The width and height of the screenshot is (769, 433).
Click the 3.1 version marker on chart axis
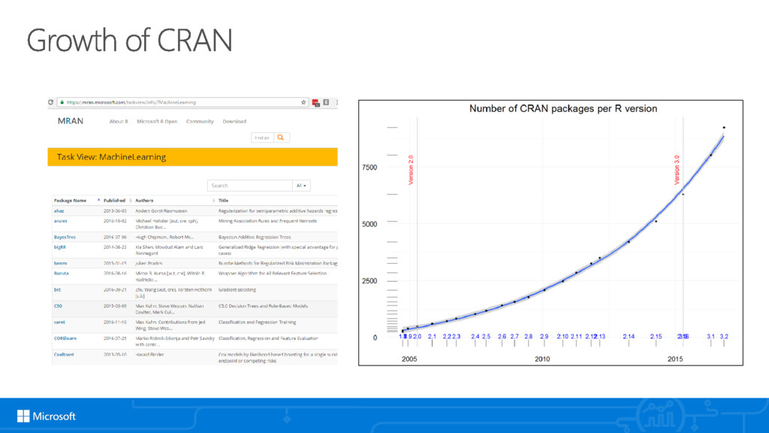click(x=710, y=336)
